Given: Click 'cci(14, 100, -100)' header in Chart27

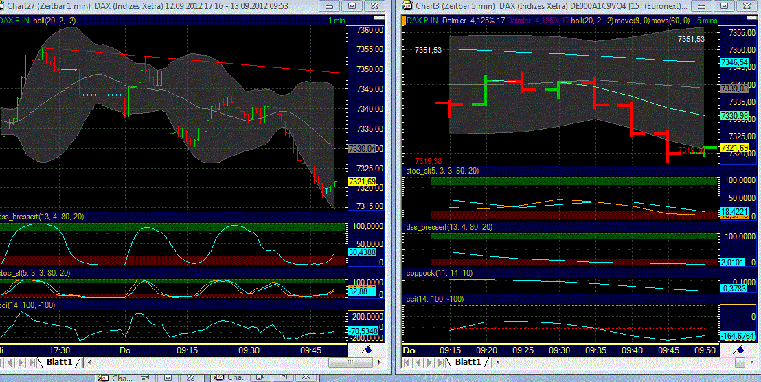Looking at the screenshot, I should coord(27,305).
